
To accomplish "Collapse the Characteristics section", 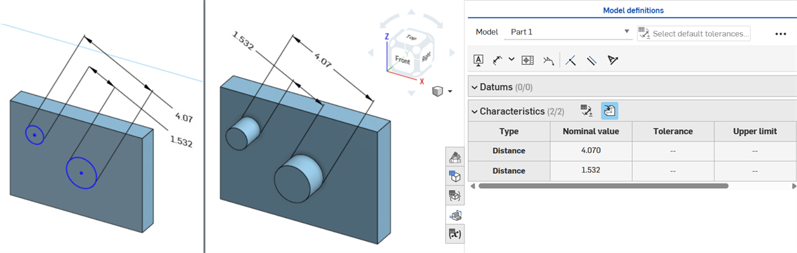I will click(x=474, y=111).
